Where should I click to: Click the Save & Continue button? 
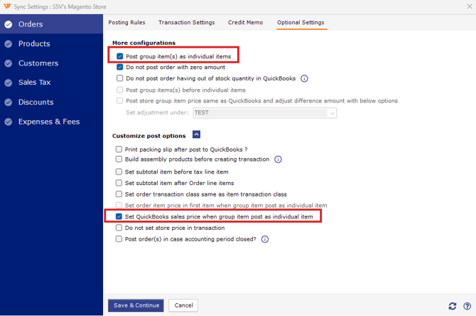[136, 305]
